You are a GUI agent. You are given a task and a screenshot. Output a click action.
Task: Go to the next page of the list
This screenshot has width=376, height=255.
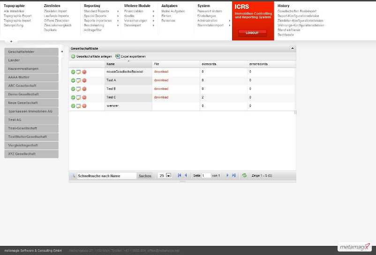point(227,175)
